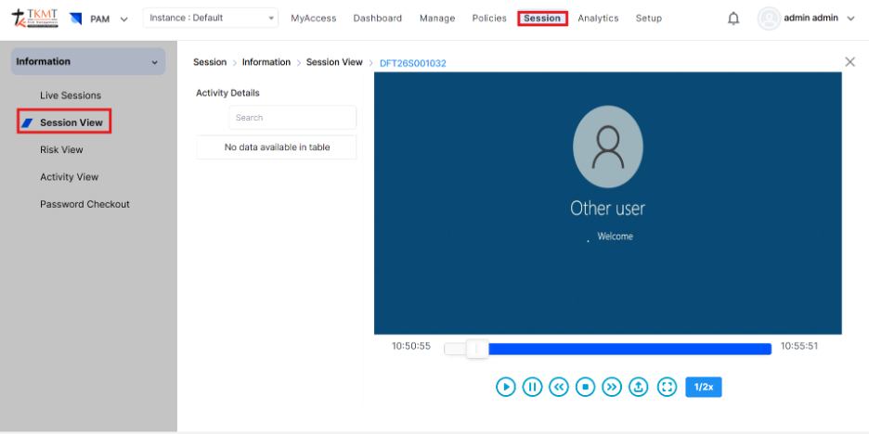Open Activity View in the sidebar
Viewport: 869px width, 434px height.
[x=70, y=176]
